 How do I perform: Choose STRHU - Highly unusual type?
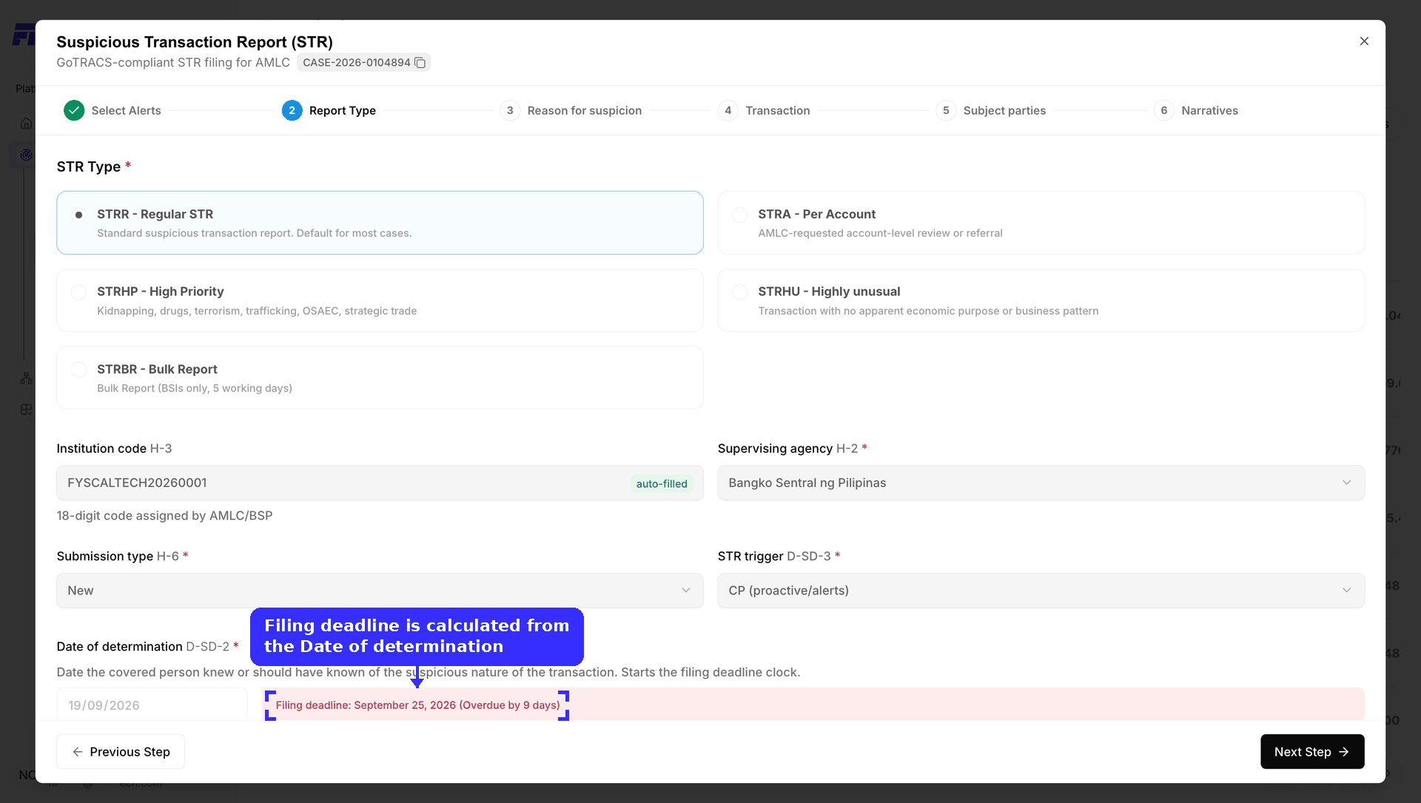tap(1041, 300)
